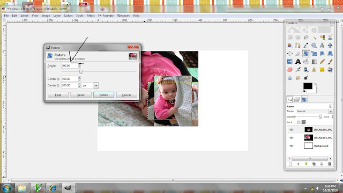Viewport: 343px width, 193px height.
Task: Open the Layers panel configuration menu
Action: 331,106
